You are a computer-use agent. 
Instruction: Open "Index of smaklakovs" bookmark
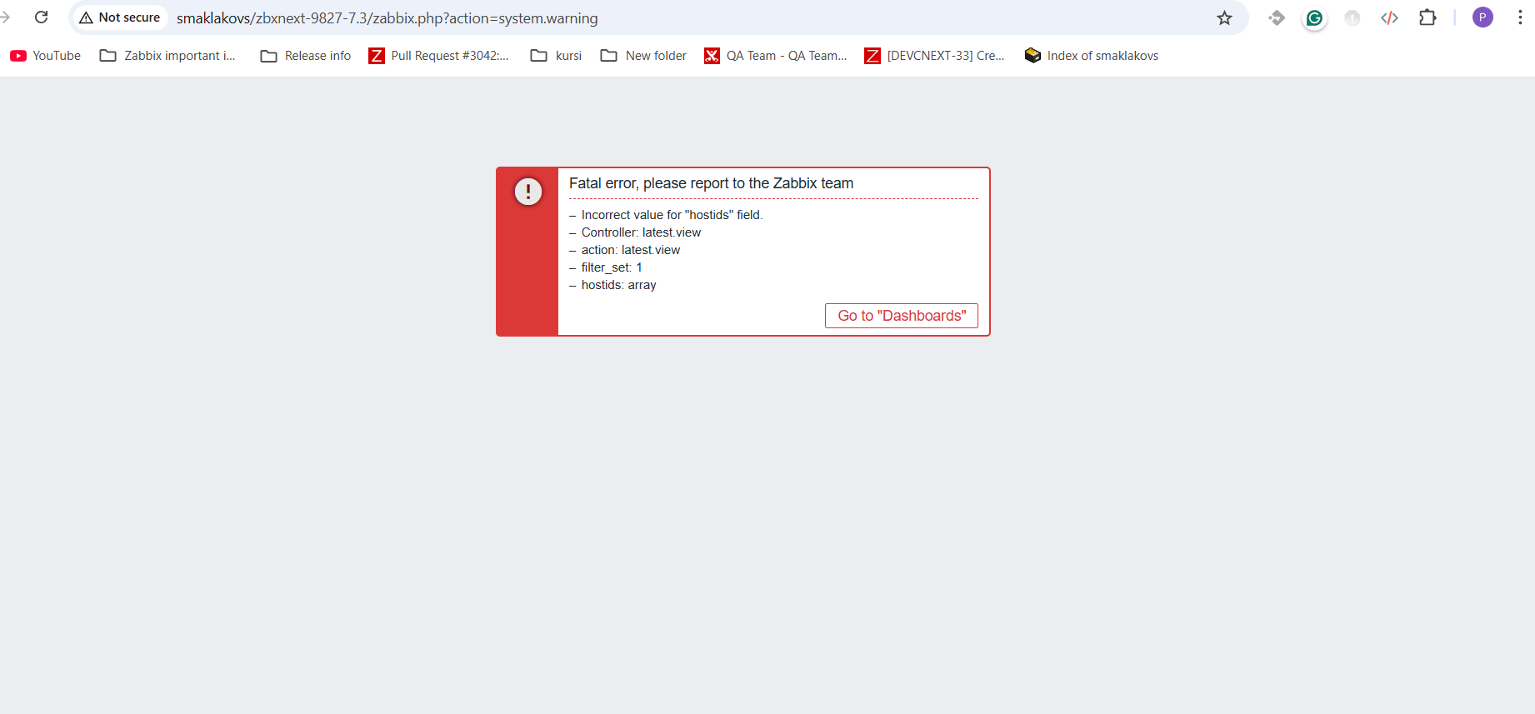[1092, 56]
